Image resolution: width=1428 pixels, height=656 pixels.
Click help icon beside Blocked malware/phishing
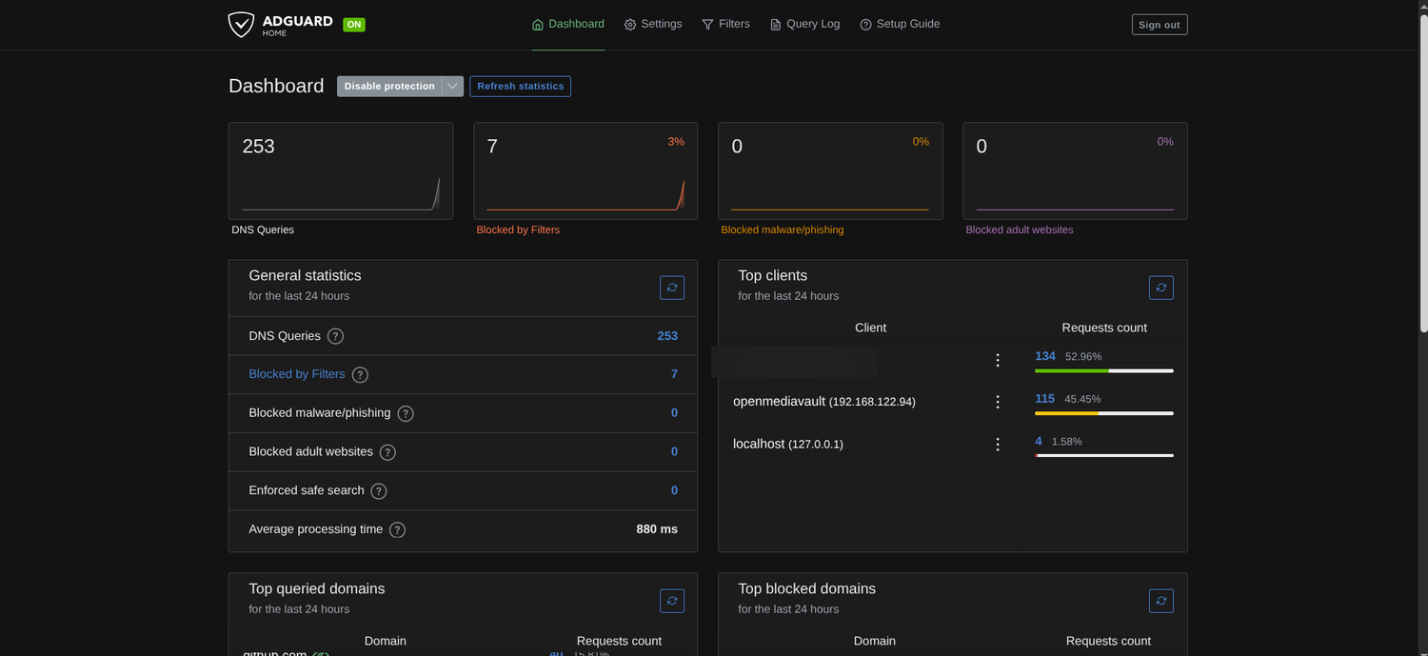click(x=406, y=413)
